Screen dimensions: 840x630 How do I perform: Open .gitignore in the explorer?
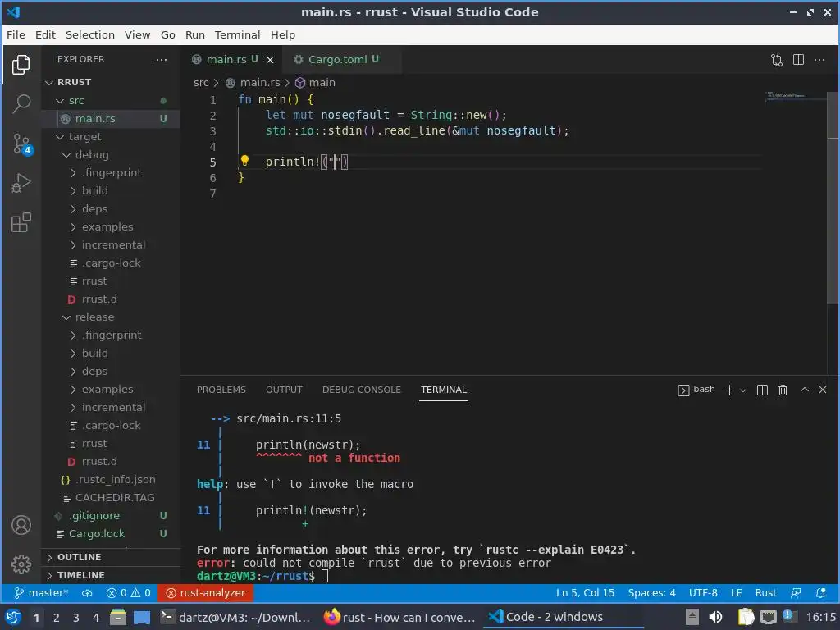(x=94, y=516)
